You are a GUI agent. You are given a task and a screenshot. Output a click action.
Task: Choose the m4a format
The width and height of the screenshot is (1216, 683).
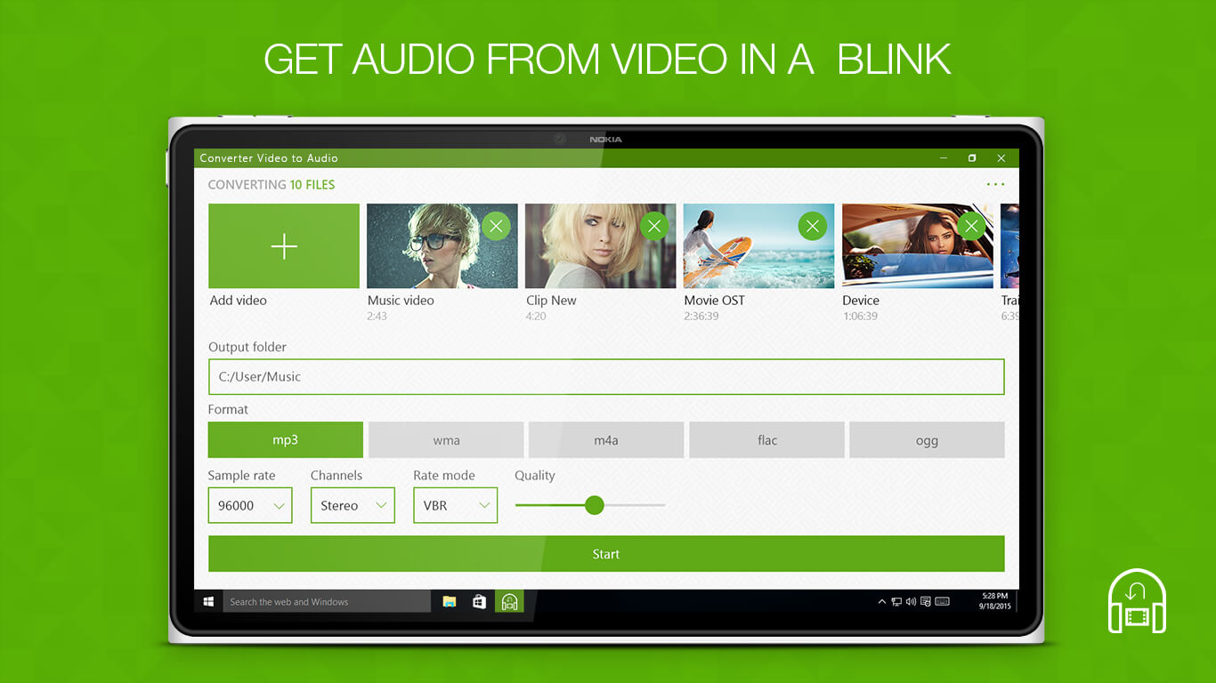606,440
